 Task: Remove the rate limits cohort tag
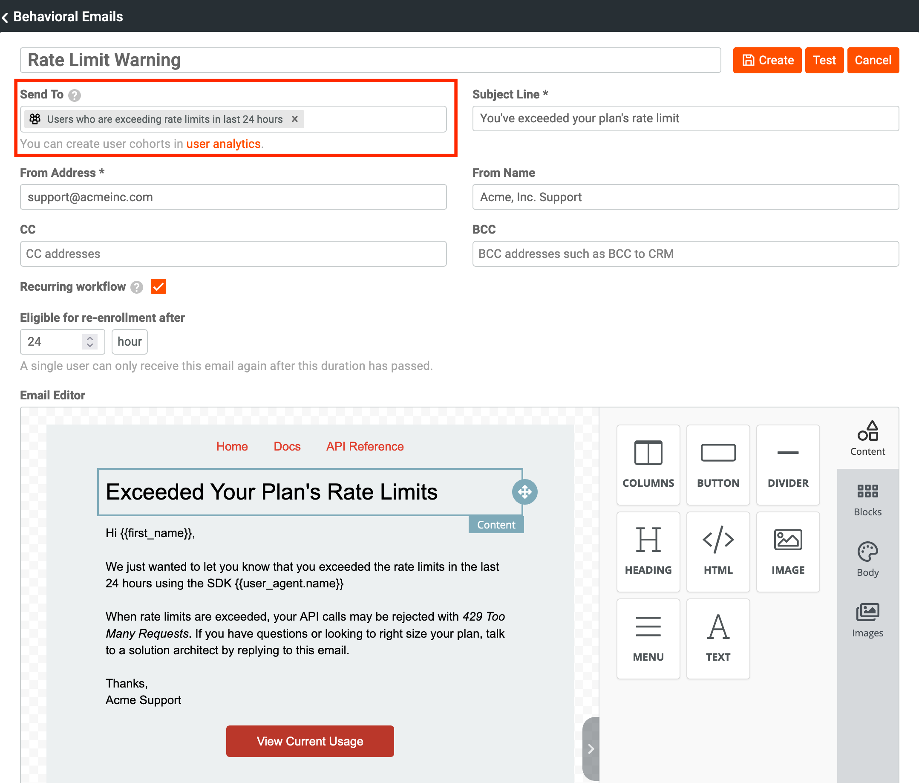pos(294,119)
